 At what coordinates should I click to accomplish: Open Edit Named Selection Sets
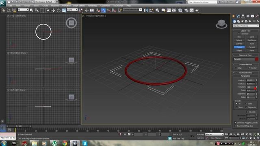tap(120, 11)
